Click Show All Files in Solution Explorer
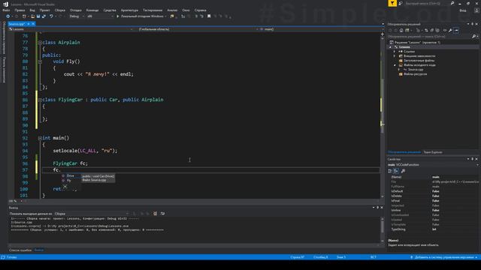Screen dimensions: 481x270 (x=437, y=30)
